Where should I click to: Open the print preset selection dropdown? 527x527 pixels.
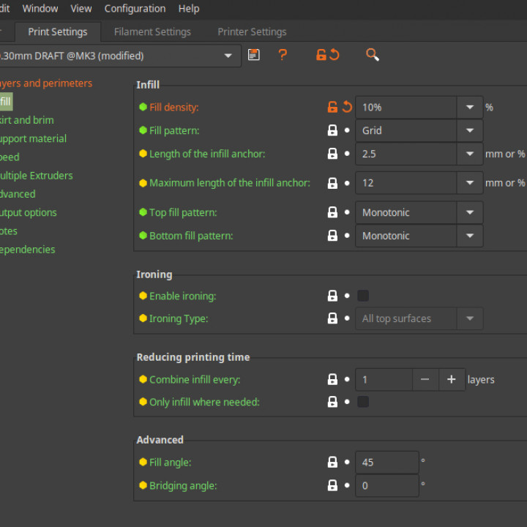coord(228,56)
